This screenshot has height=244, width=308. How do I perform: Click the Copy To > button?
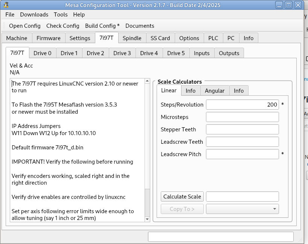182,209
